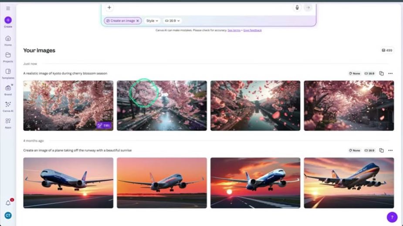The image size is (403, 226).
Task: Open notifications bell
Action: pyautogui.click(x=8, y=203)
